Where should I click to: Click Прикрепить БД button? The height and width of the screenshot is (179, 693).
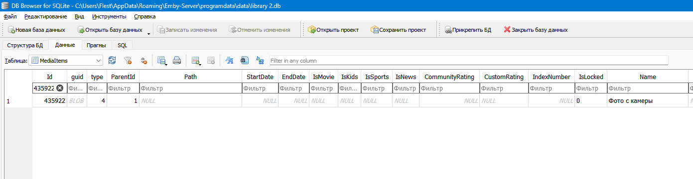coord(468,30)
